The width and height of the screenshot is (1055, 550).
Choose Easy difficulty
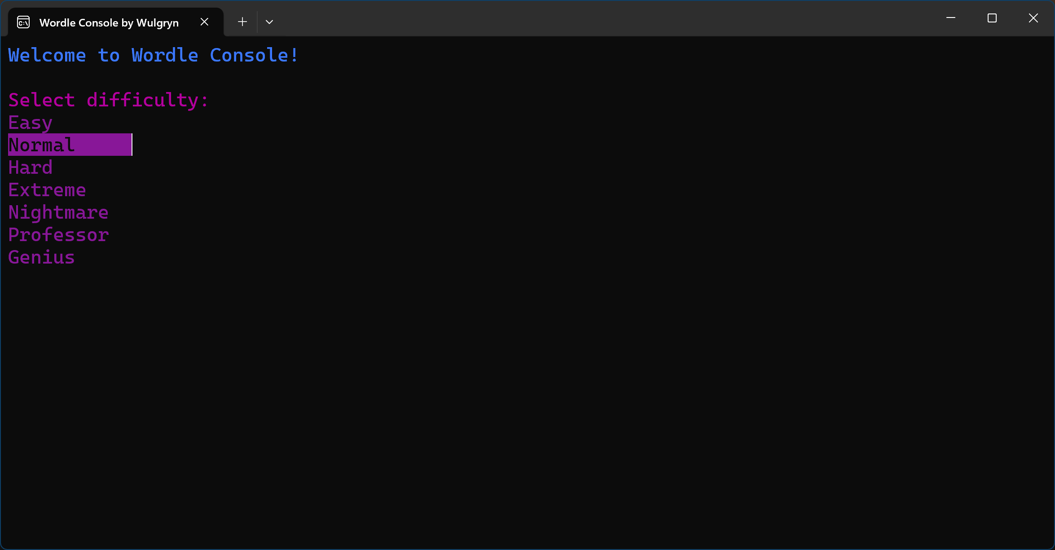31,123
